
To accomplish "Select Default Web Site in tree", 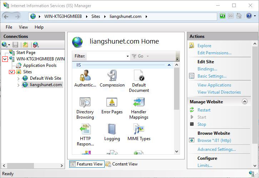I will [45, 78].
